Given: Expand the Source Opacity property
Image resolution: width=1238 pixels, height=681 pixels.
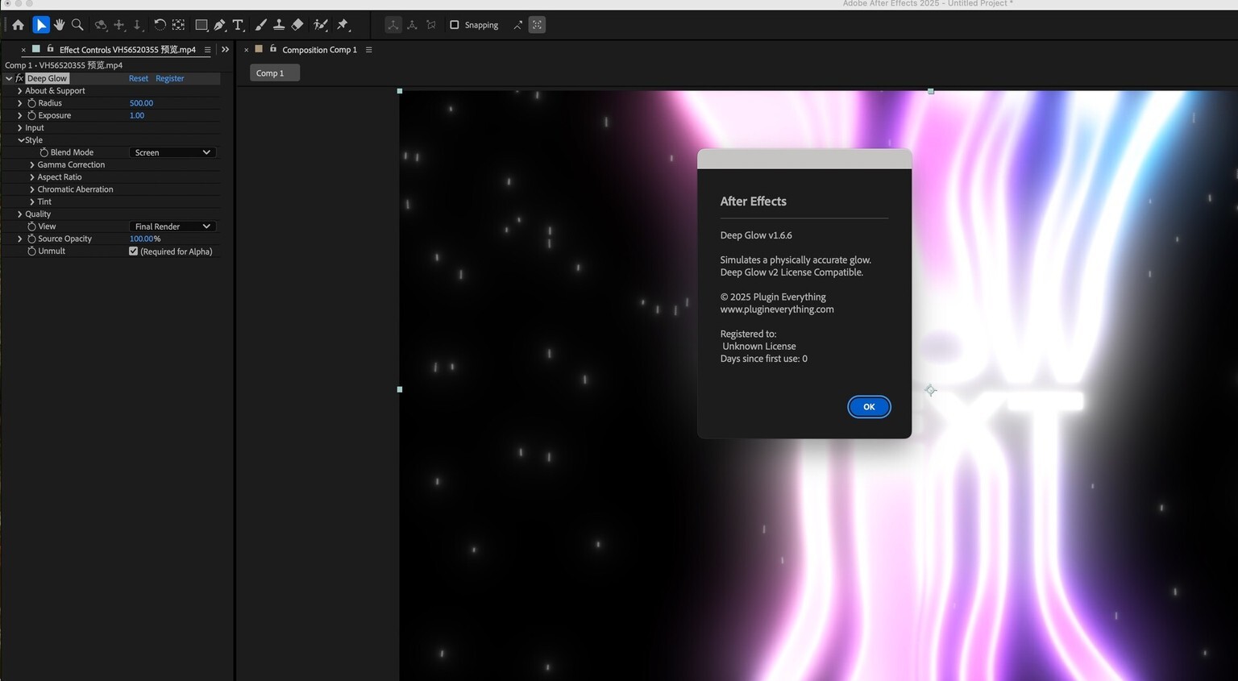Looking at the screenshot, I should point(20,239).
